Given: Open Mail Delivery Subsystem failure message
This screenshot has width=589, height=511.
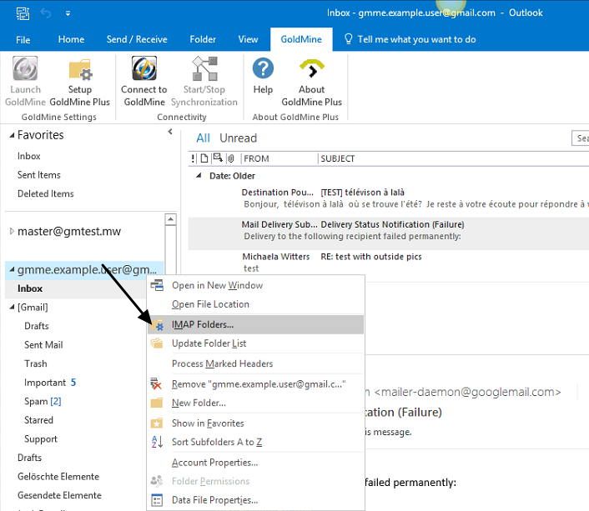Looking at the screenshot, I should click(352, 230).
